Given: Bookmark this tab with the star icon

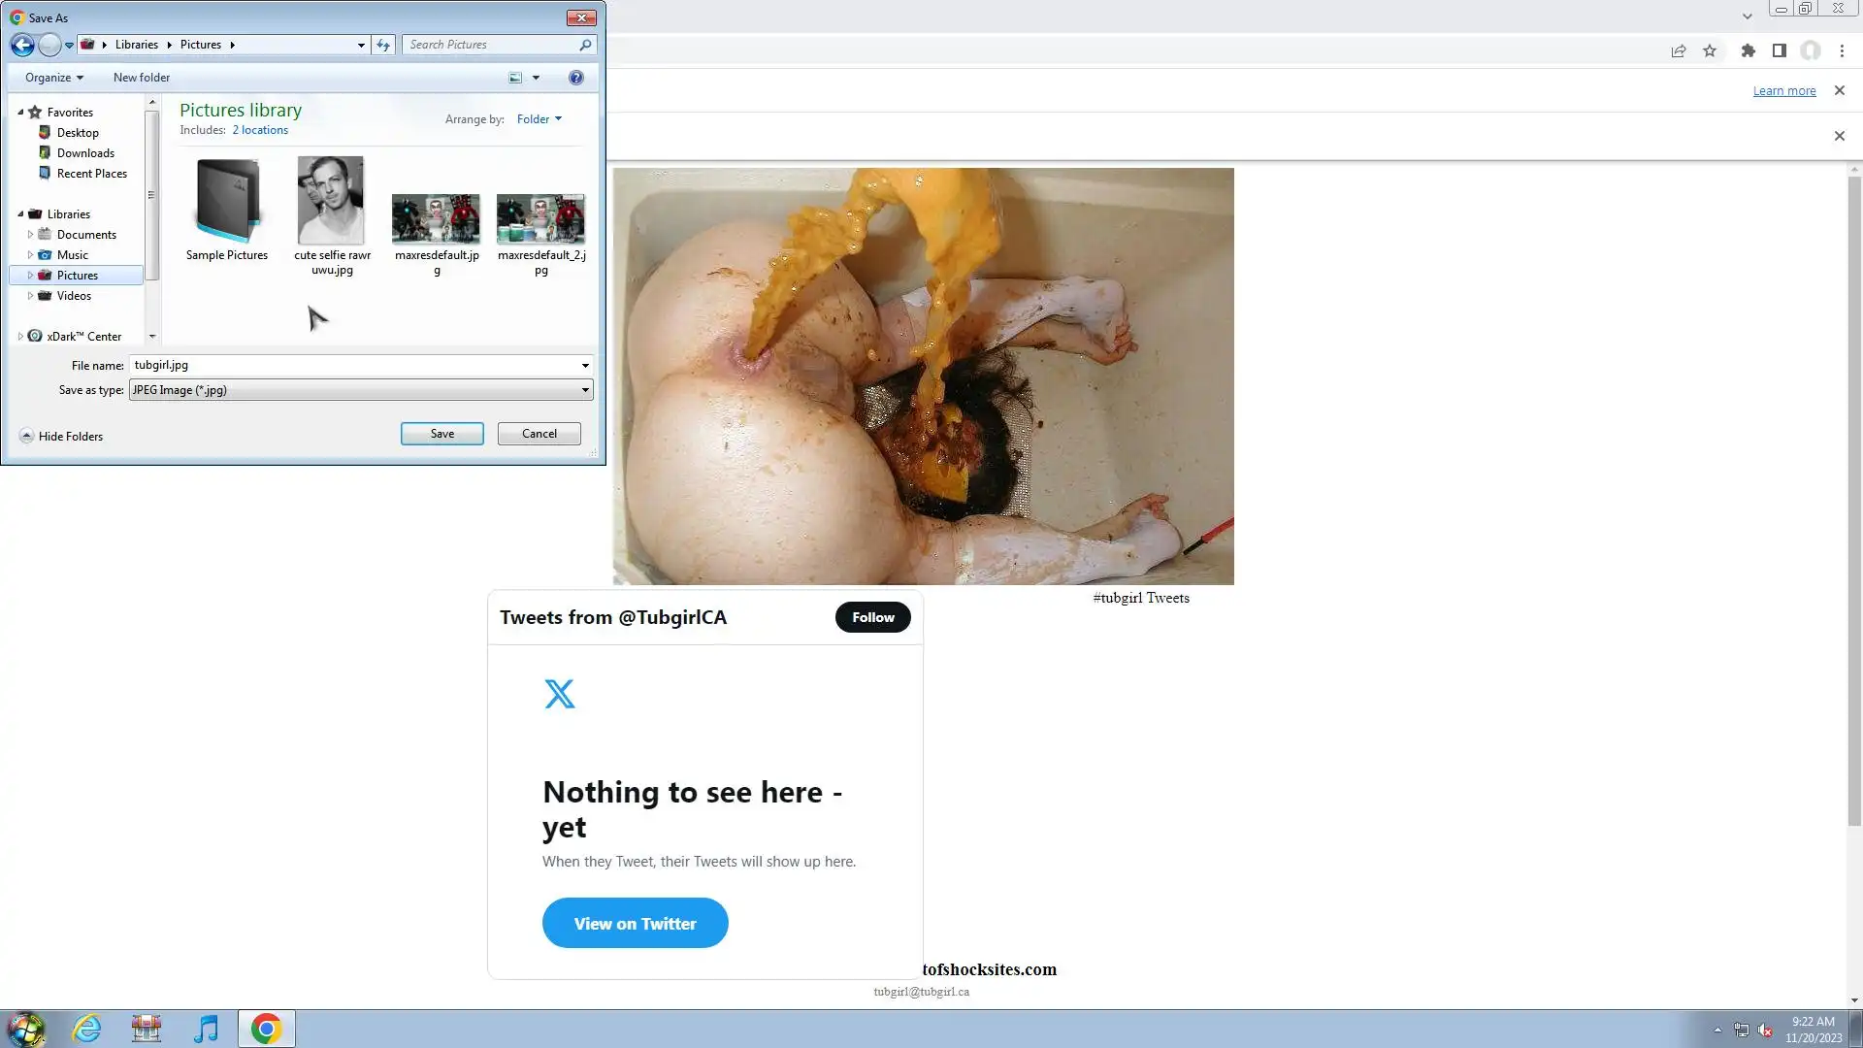Looking at the screenshot, I should [x=1710, y=50].
